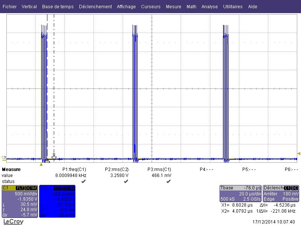Screen dimensions: 301x225
Task: Select the P2:rms(C2) measurement header
Action: point(117,169)
